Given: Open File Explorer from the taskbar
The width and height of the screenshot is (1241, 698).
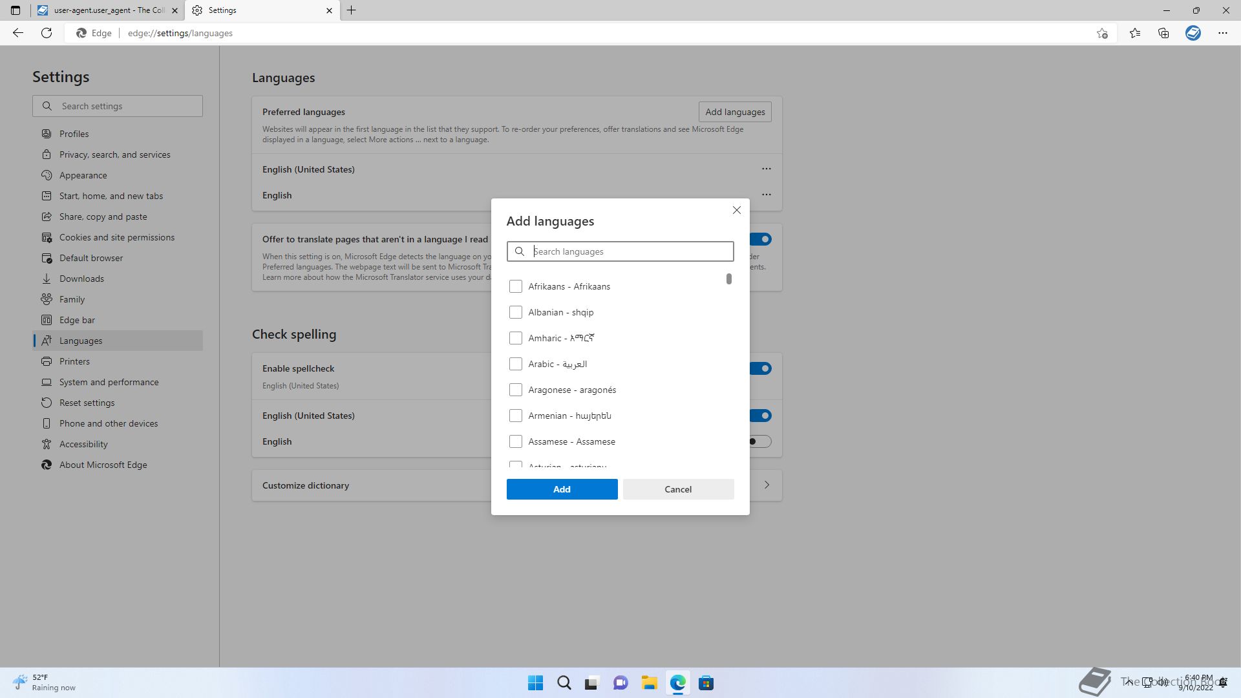Looking at the screenshot, I should [649, 683].
